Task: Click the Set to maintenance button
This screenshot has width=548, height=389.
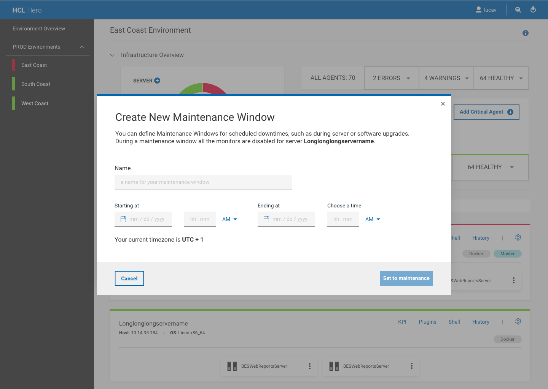Action: (406, 278)
